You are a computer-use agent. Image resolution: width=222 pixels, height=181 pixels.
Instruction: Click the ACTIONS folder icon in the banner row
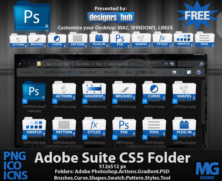tap(18, 40)
